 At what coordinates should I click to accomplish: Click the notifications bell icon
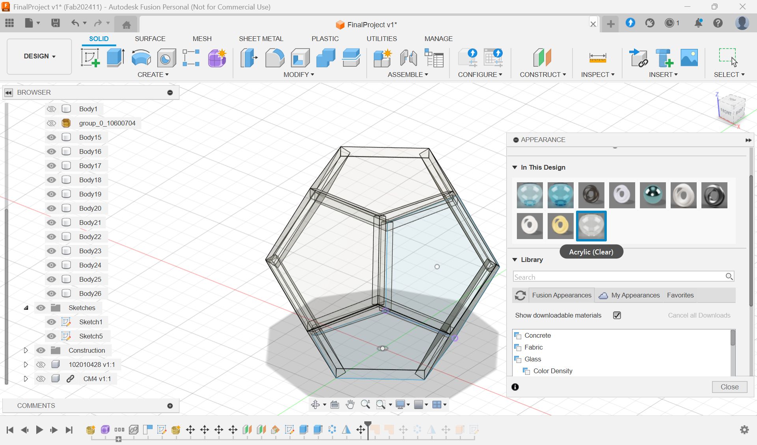click(698, 23)
